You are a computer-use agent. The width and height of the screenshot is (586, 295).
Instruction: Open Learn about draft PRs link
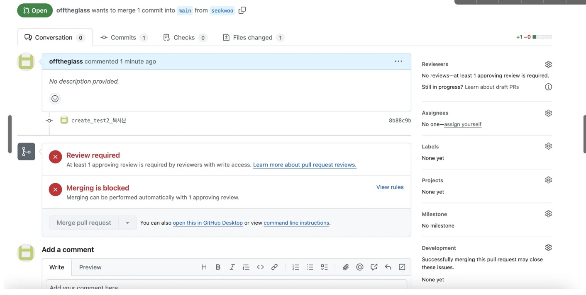click(x=492, y=87)
